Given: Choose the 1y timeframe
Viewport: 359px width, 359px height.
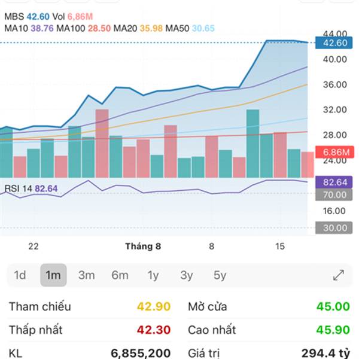Looking at the screenshot, I should coord(153,275).
